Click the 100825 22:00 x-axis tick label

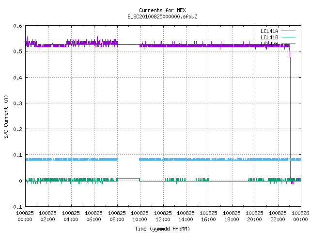(278, 216)
